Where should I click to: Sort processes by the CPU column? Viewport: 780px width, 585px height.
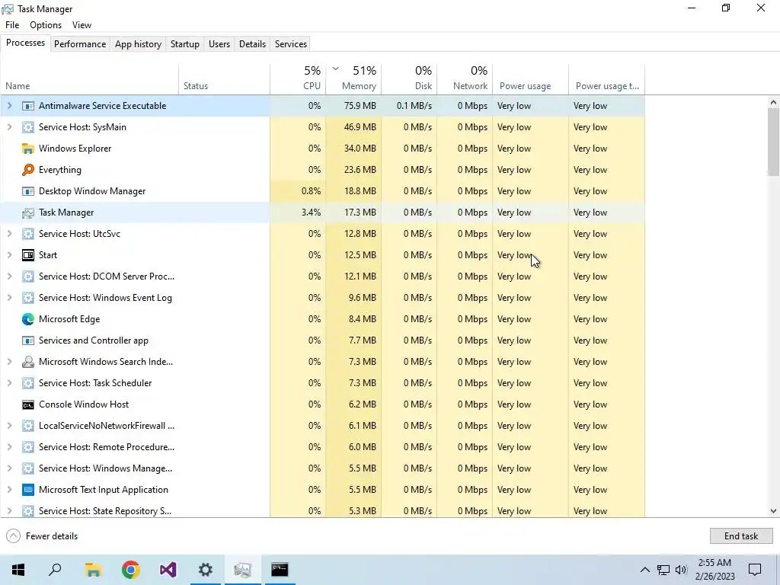tap(299, 78)
